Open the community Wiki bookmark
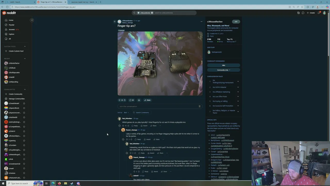Image resolution: width=330 pixels, height=186 pixels. [224, 65]
